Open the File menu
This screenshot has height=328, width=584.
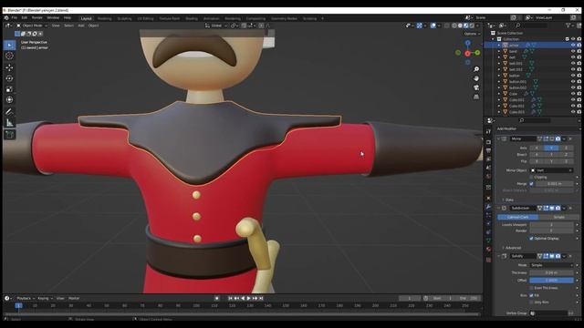(x=15, y=18)
